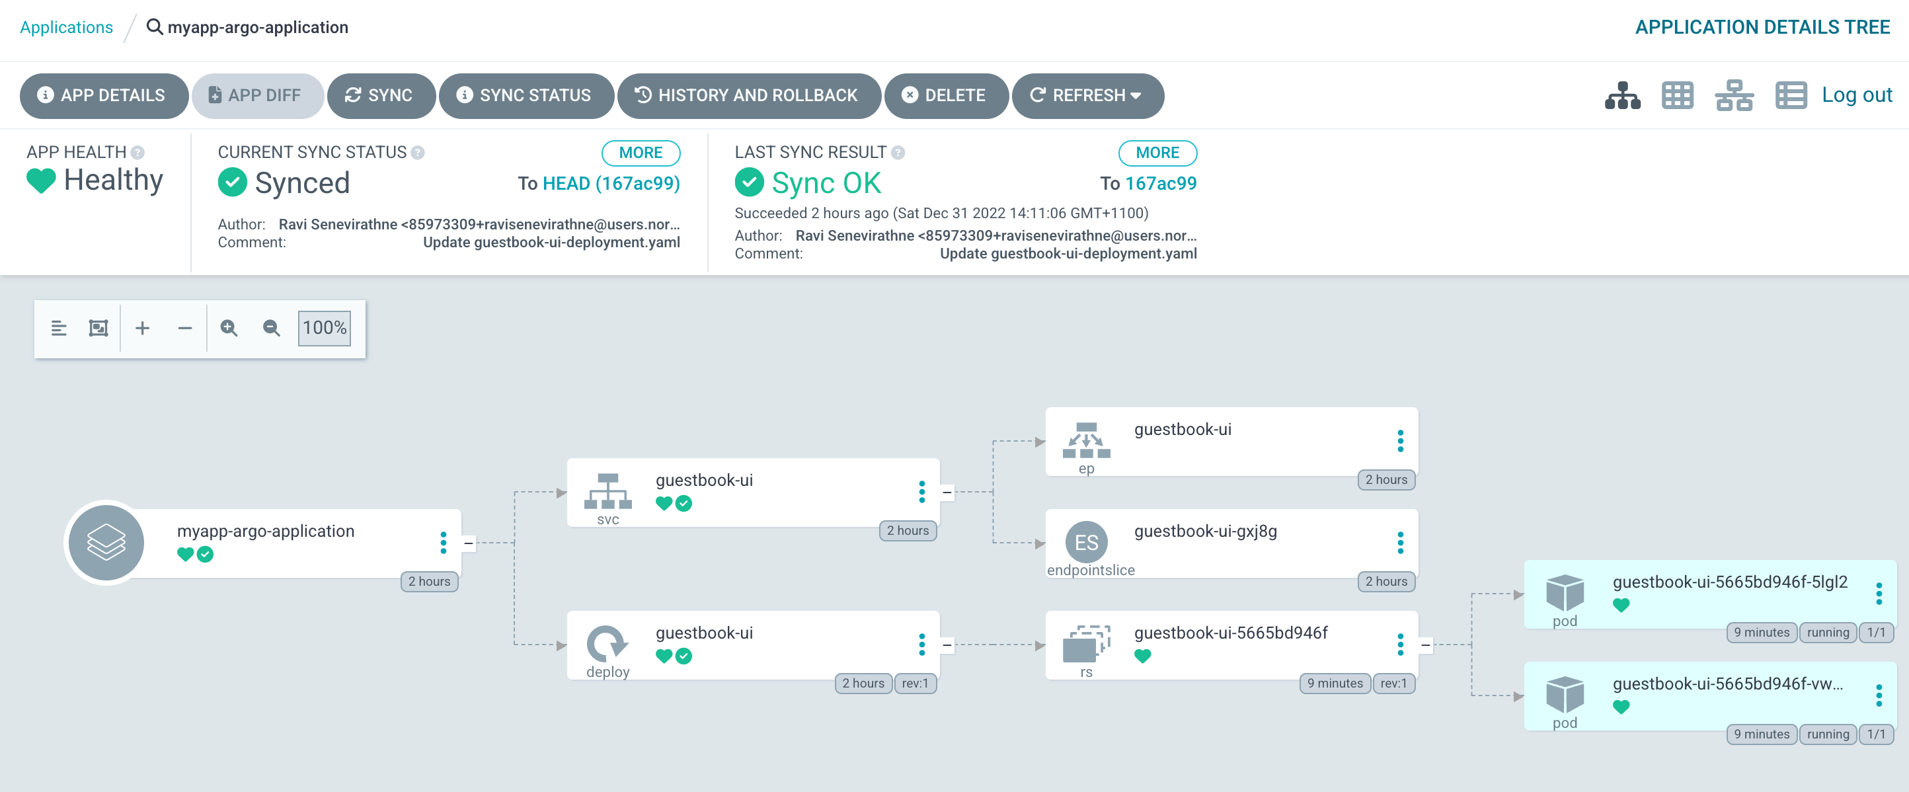Collapse children of myapp-argo-application node
Viewport: 1909px width, 792px height.
[x=469, y=543]
